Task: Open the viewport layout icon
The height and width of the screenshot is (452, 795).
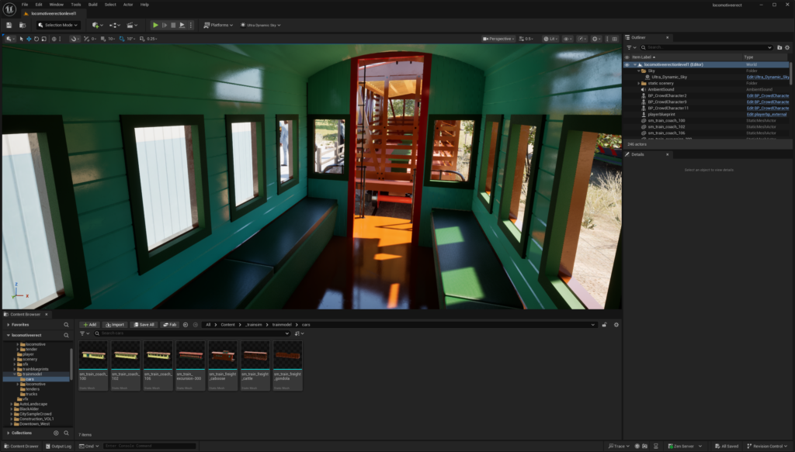Action: (615, 38)
